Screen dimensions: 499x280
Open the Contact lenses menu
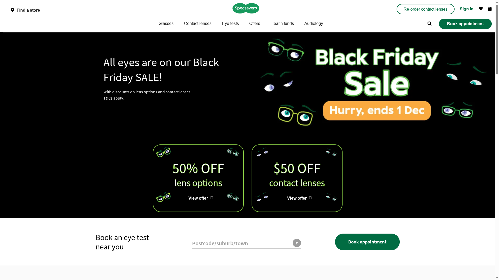coord(198,23)
